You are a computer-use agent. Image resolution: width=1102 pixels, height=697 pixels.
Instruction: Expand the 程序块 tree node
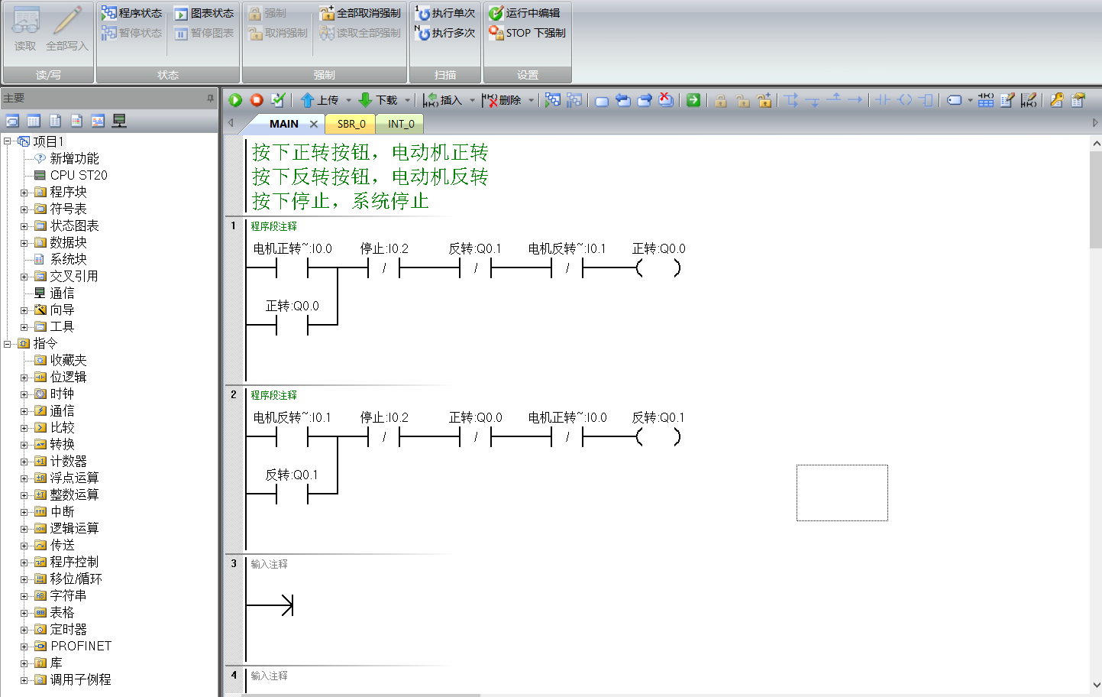(24, 193)
